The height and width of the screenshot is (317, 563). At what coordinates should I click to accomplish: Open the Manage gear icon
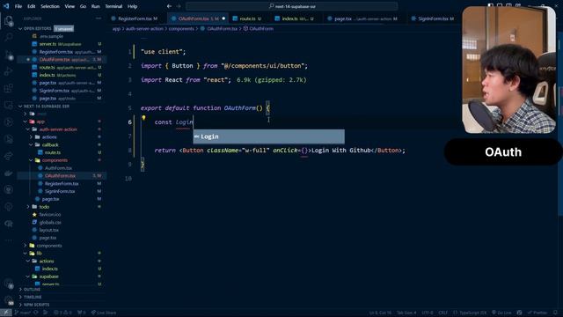pos(8,300)
